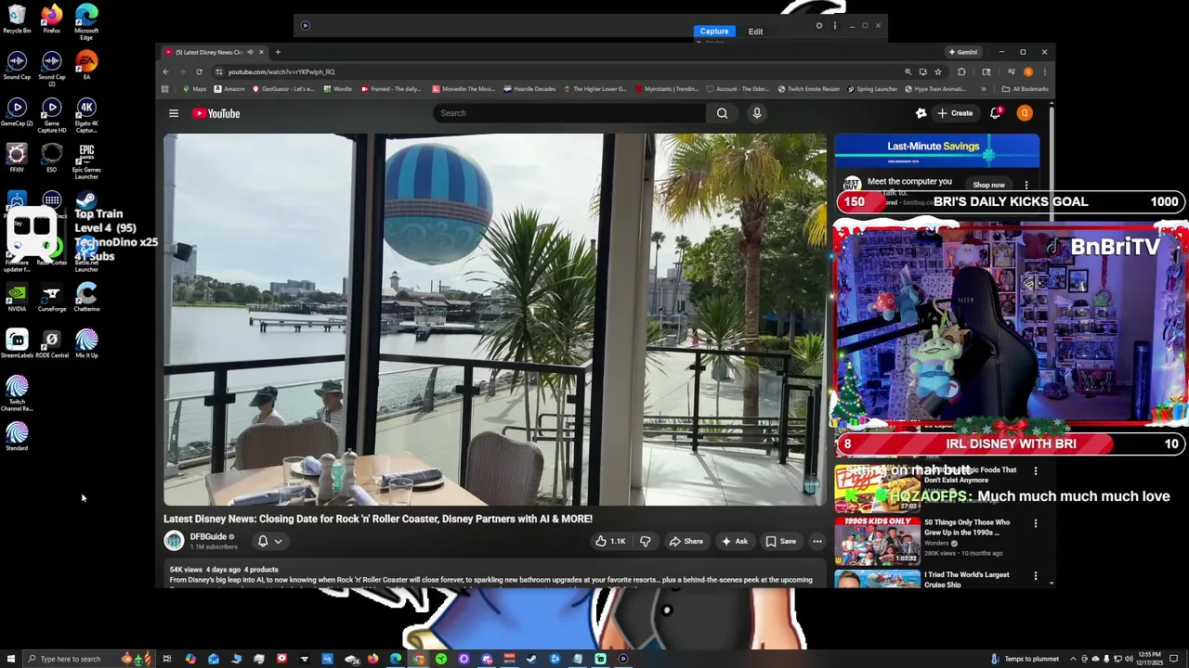Screen dimensions: 1189x668
Task: Open Recycle Bin on desktop
Action: point(17,19)
